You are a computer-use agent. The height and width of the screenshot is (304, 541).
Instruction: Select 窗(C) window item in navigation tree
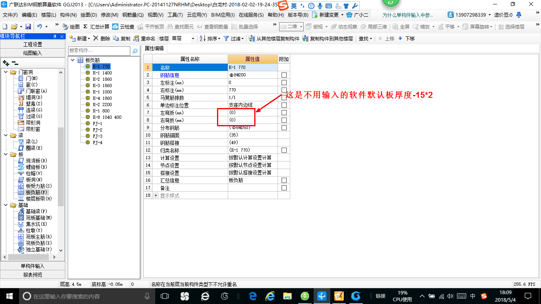click(x=28, y=85)
